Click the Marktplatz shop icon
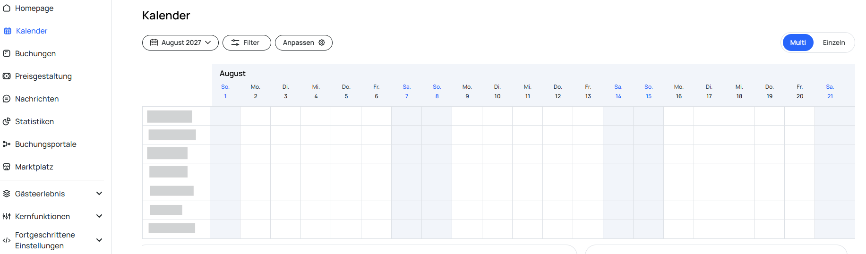Screen dimensions: 866x254 pyautogui.click(x=7, y=167)
